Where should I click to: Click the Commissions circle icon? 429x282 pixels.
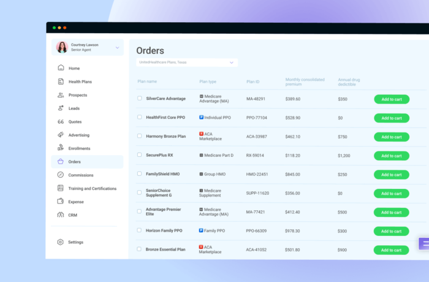click(61, 175)
